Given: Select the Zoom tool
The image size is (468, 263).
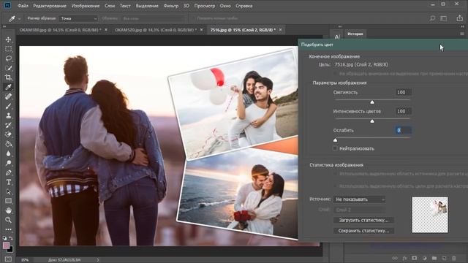Looking at the screenshot, I should click(x=8, y=220).
